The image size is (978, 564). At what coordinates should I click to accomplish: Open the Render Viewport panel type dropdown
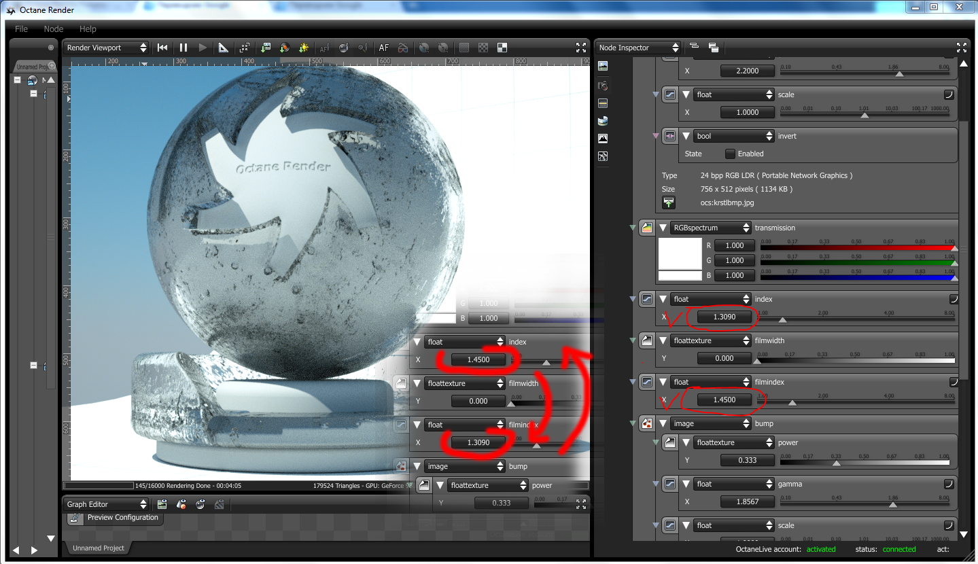click(106, 48)
